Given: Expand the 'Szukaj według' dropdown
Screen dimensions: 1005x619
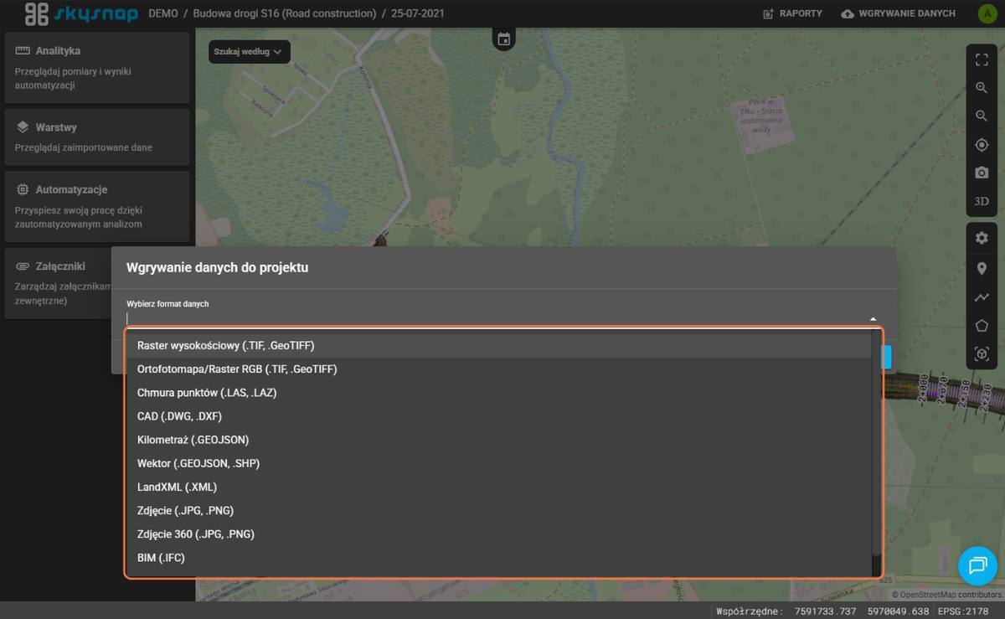Looking at the screenshot, I should point(249,52).
